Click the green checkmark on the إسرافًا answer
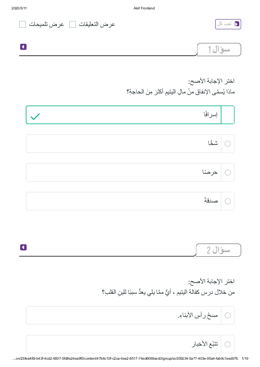 pyautogui.click(x=35, y=116)
